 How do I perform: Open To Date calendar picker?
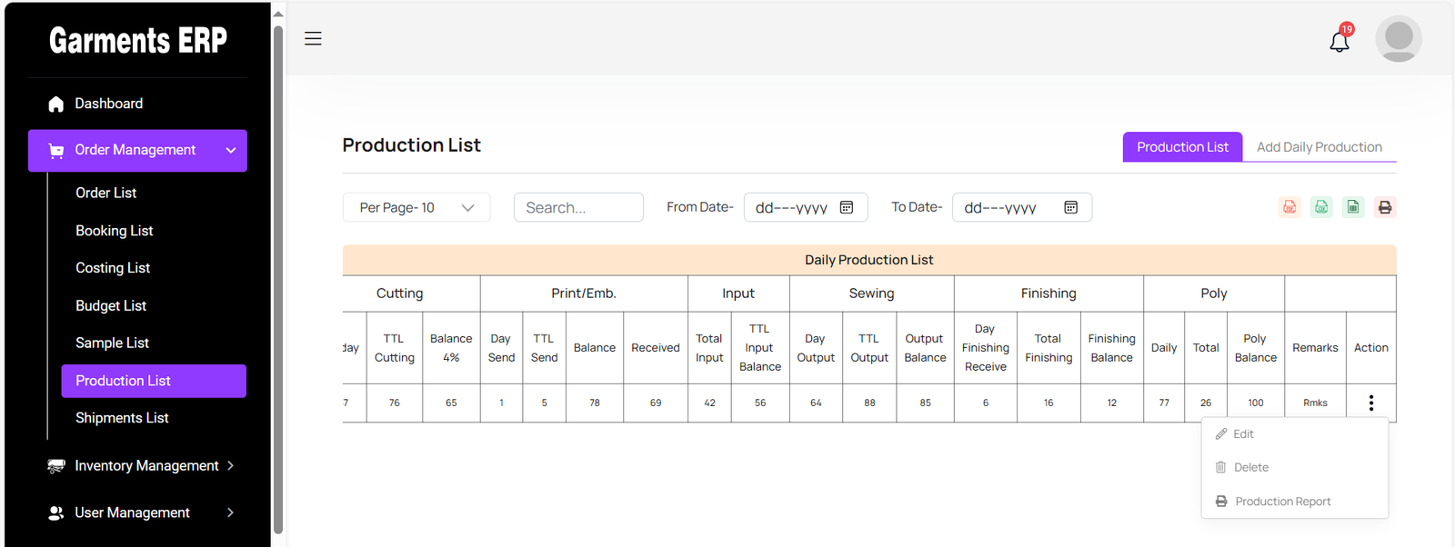click(x=1070, y=207)
